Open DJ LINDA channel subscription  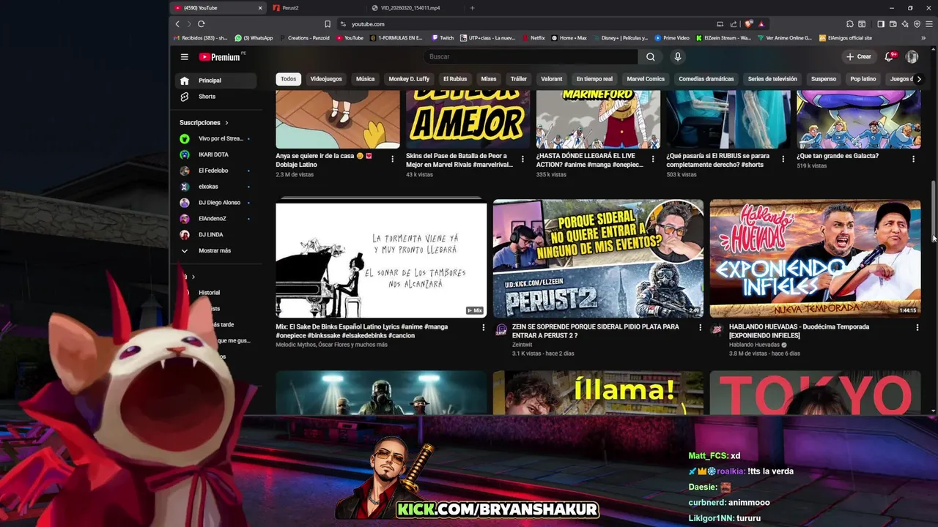click(x=215, y=235)
